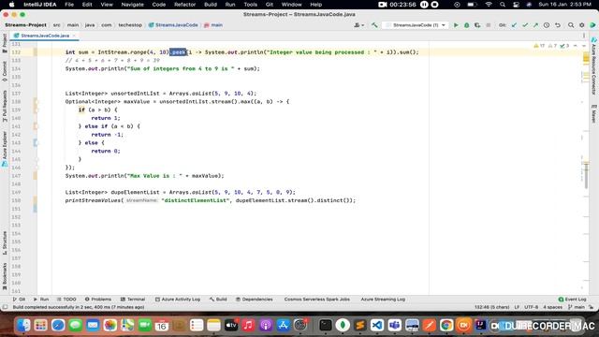
Task: Click Git push green arrow icon
Action: [x=535, y=25]
